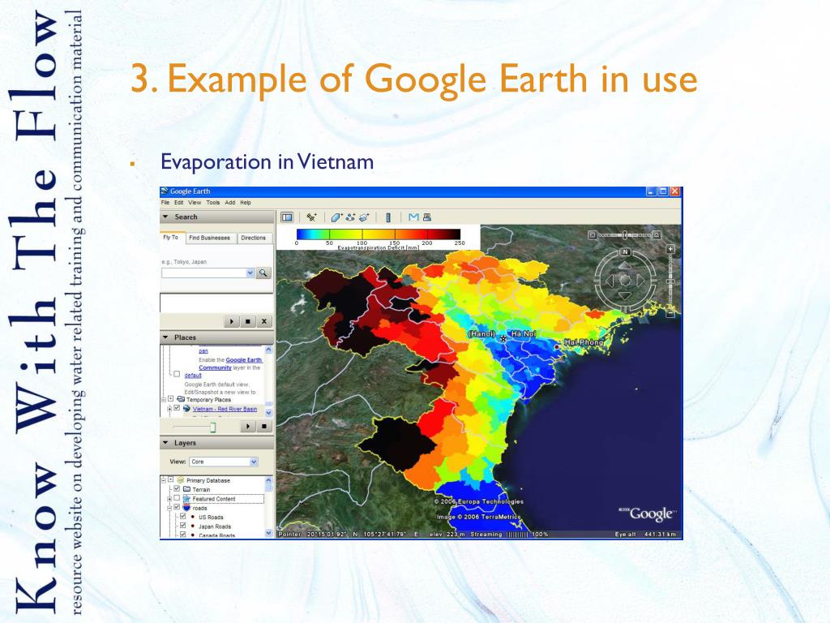Open the Edit menu
Image resolution: width=830 pixels, height=623 pixels.
[x=179, y=202]
